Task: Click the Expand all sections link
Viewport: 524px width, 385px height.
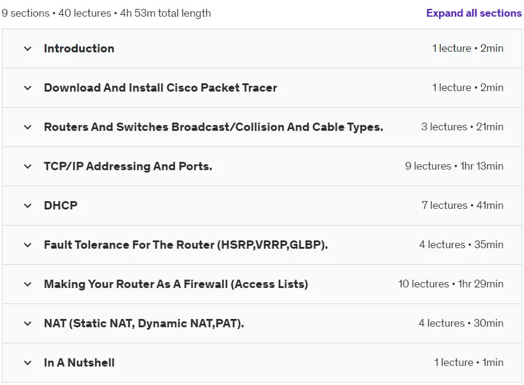Action: [473, 13]
